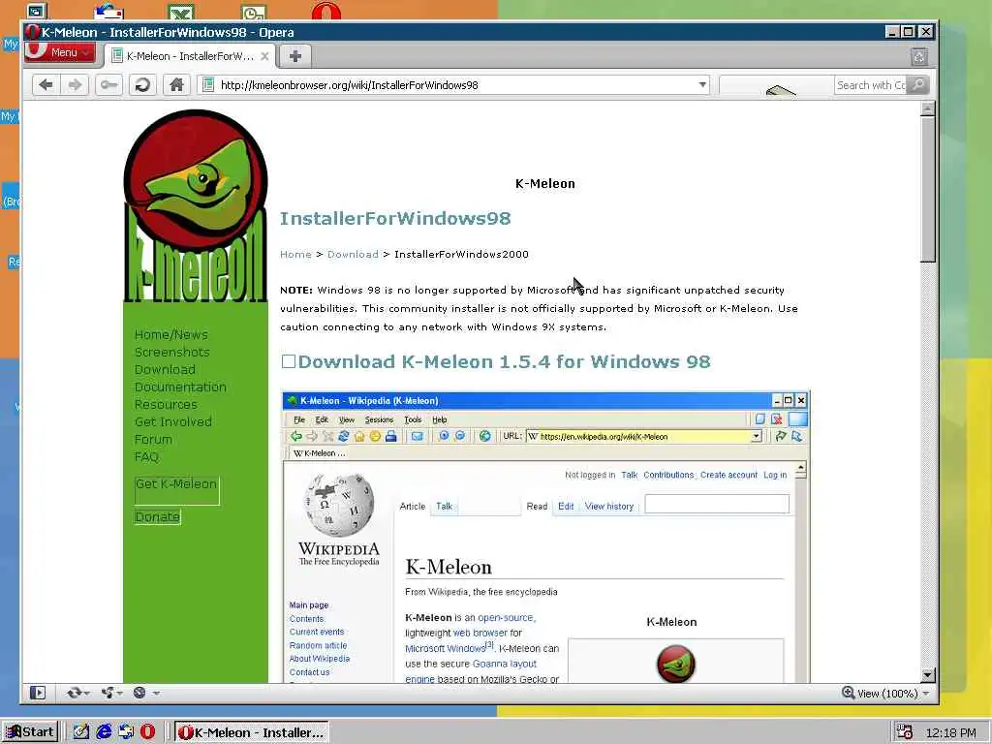
Task: Click the page scrollbar up arrow
Action: point(927,108)
